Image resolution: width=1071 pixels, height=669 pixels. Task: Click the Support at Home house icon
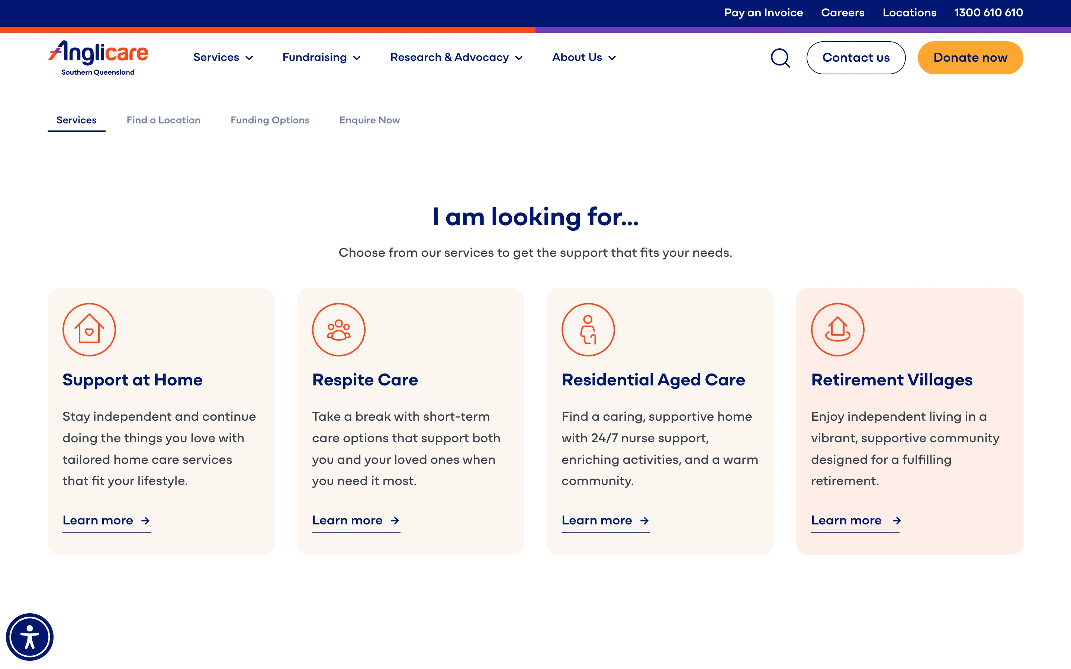89,330
